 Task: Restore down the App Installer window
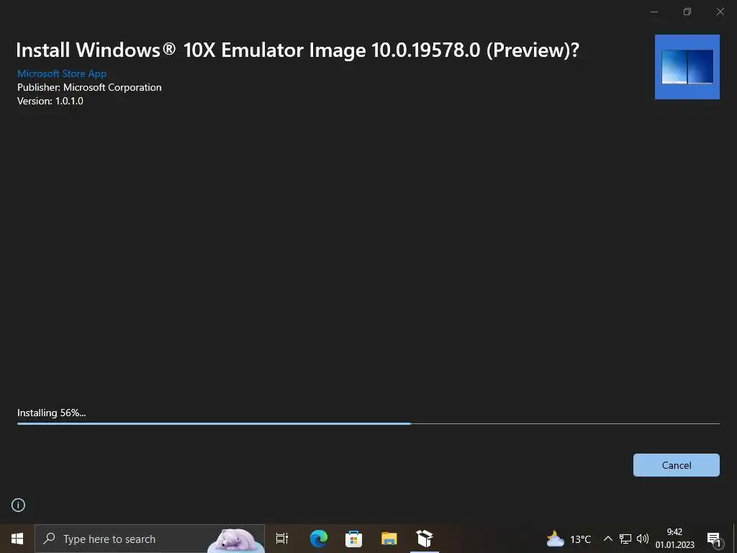click(687, 12)
